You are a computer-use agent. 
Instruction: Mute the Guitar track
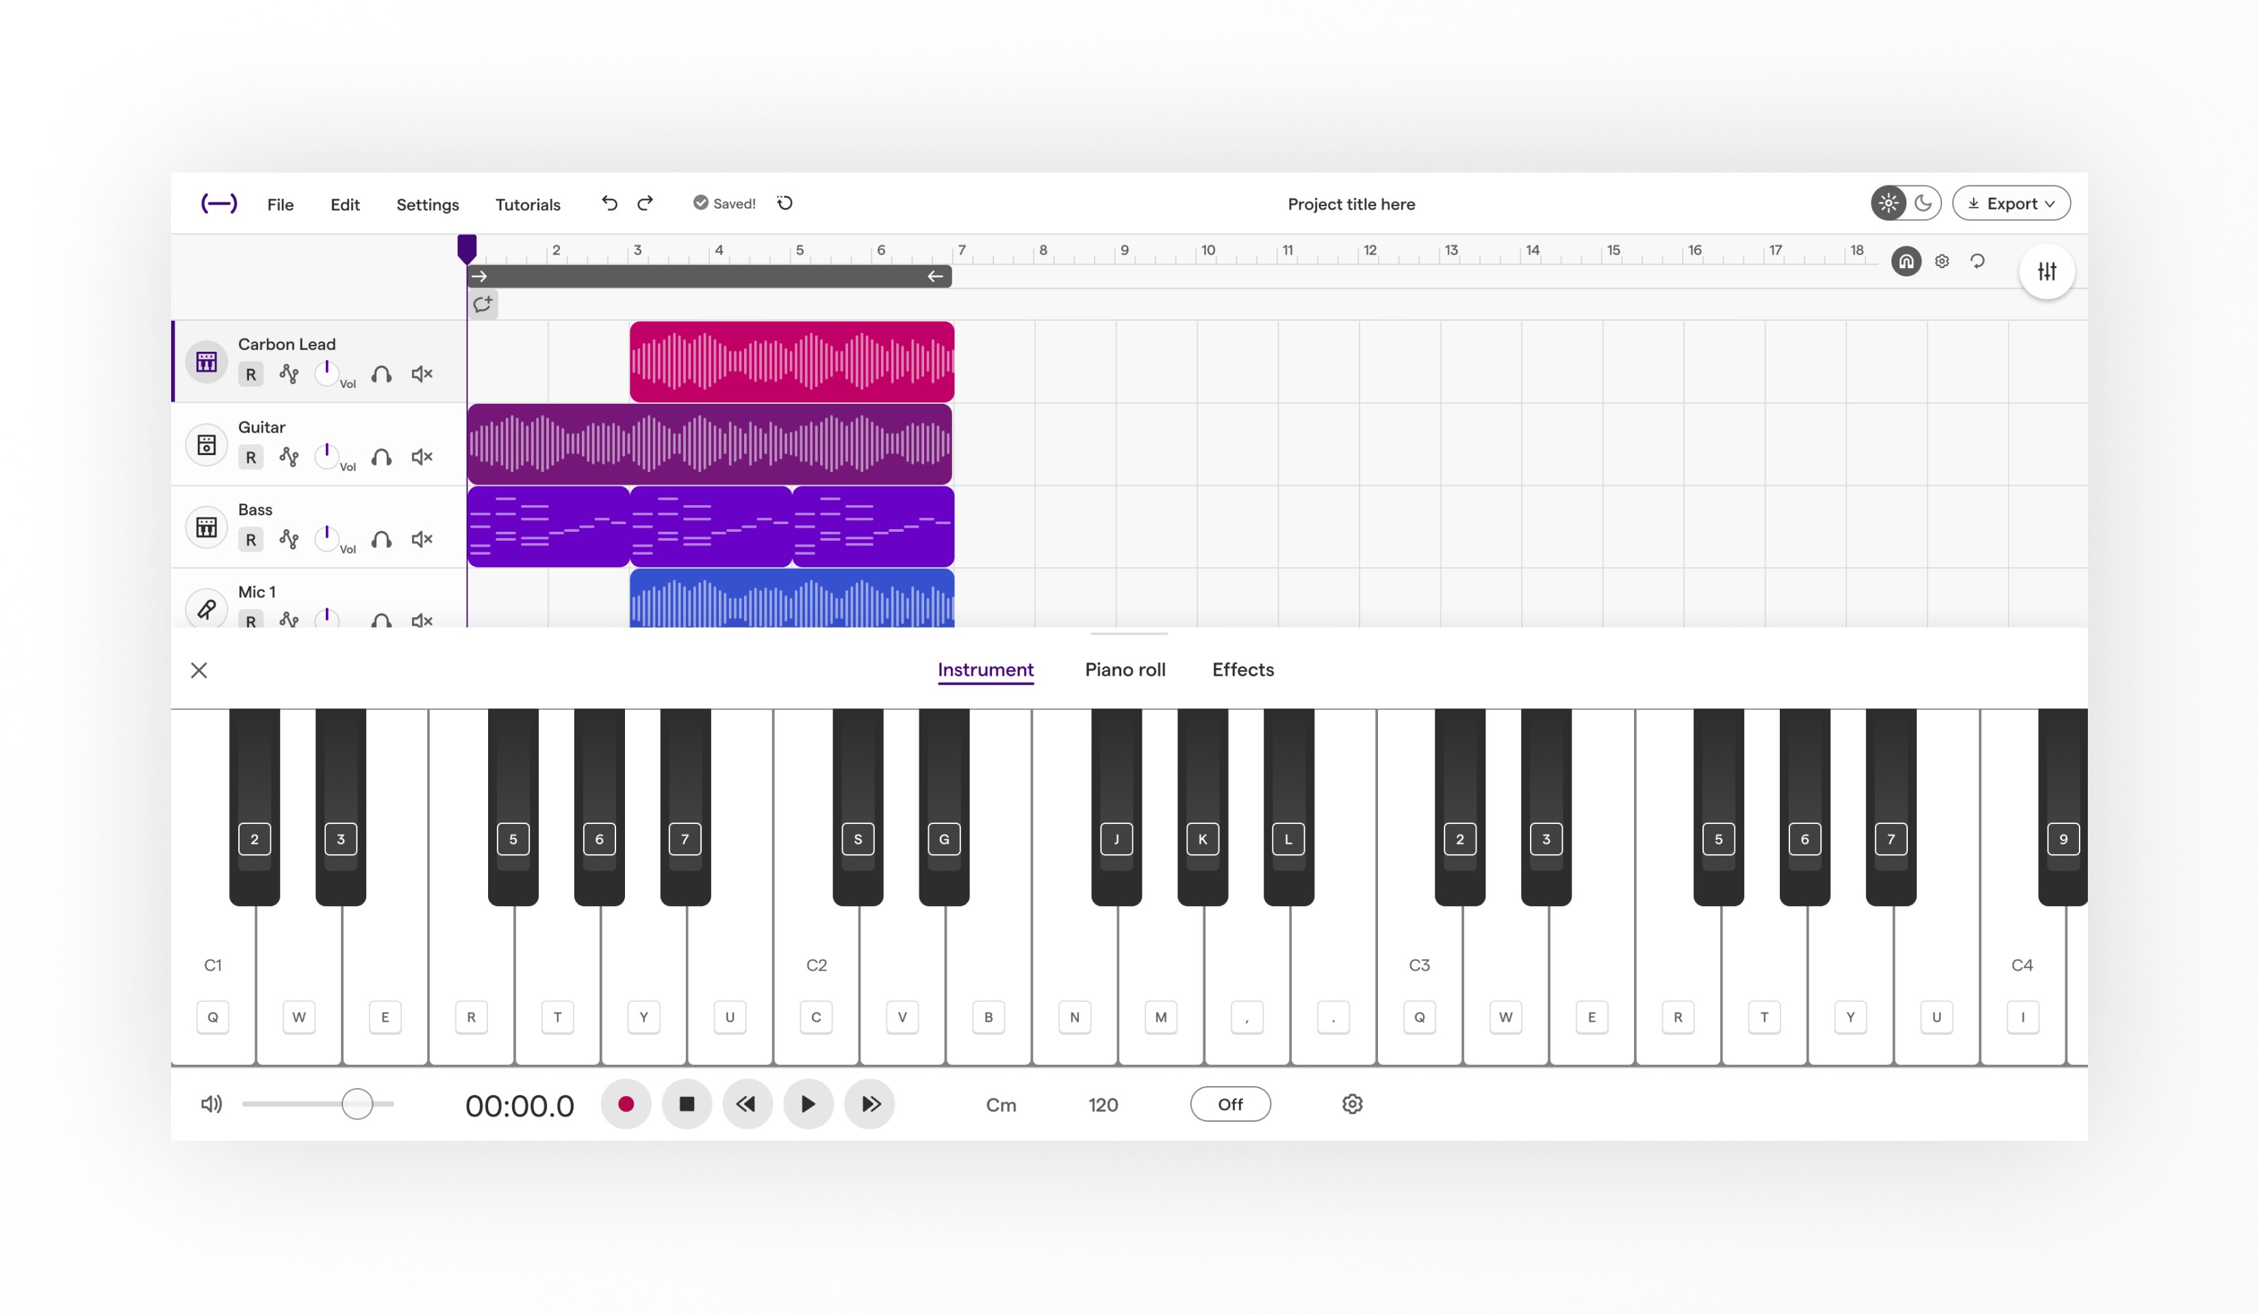click(421, 457)
